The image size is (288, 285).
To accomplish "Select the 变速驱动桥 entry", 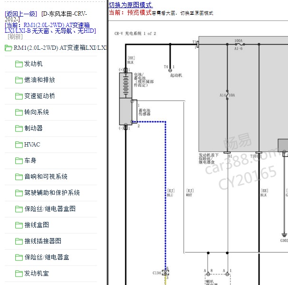I will tap(39, 96).
